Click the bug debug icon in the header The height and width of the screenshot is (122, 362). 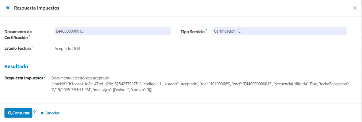click(8, 8)
